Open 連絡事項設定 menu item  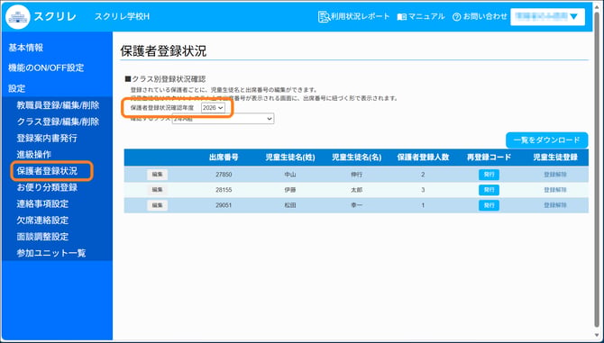42,203
